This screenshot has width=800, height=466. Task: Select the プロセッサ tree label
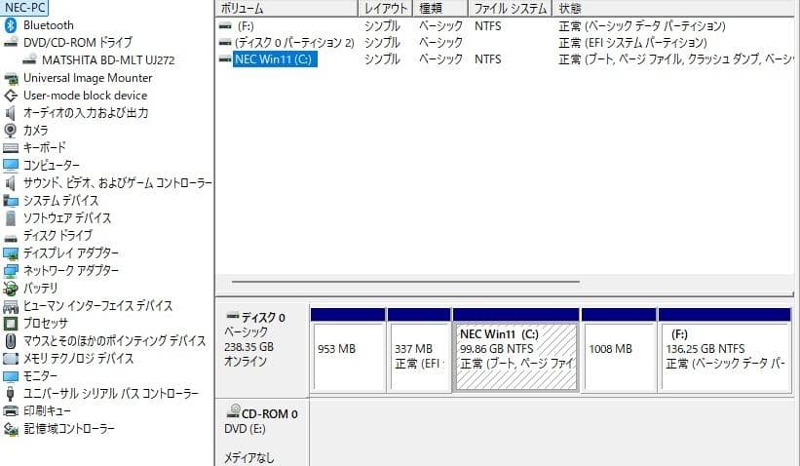[x=46, y=323]
